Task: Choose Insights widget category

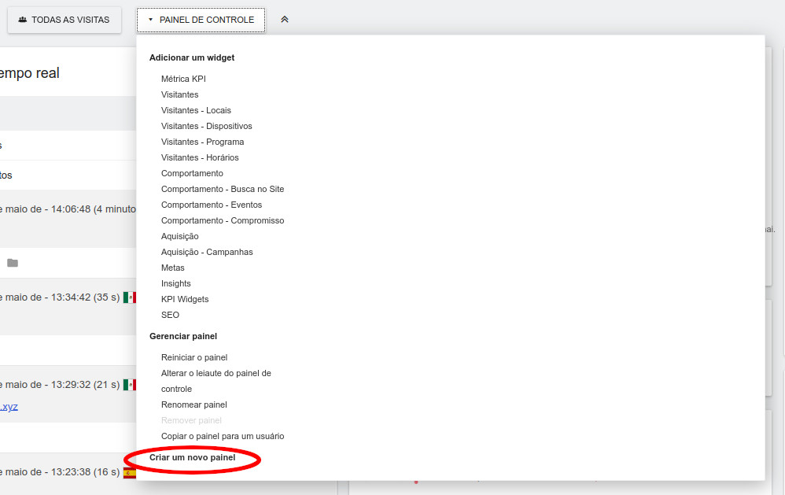Action: tap(176, 283)
